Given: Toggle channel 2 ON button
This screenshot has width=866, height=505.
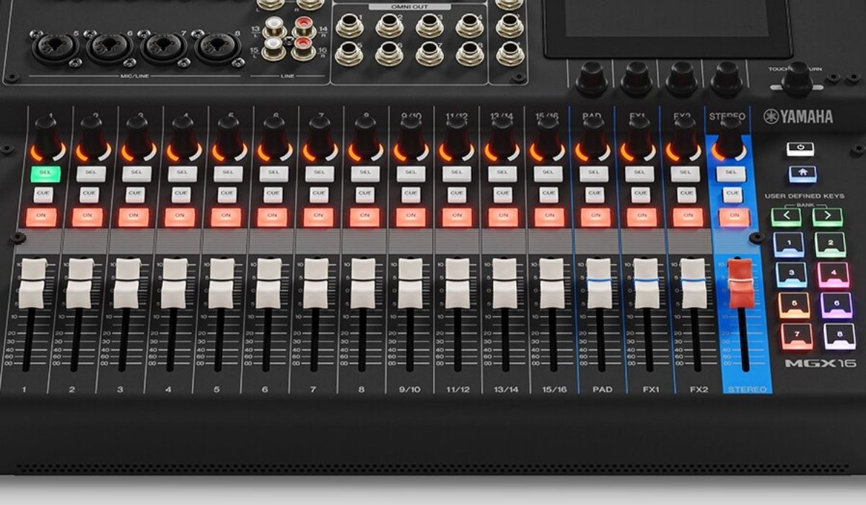Looking at the screenshot, I should coord(87,216).
